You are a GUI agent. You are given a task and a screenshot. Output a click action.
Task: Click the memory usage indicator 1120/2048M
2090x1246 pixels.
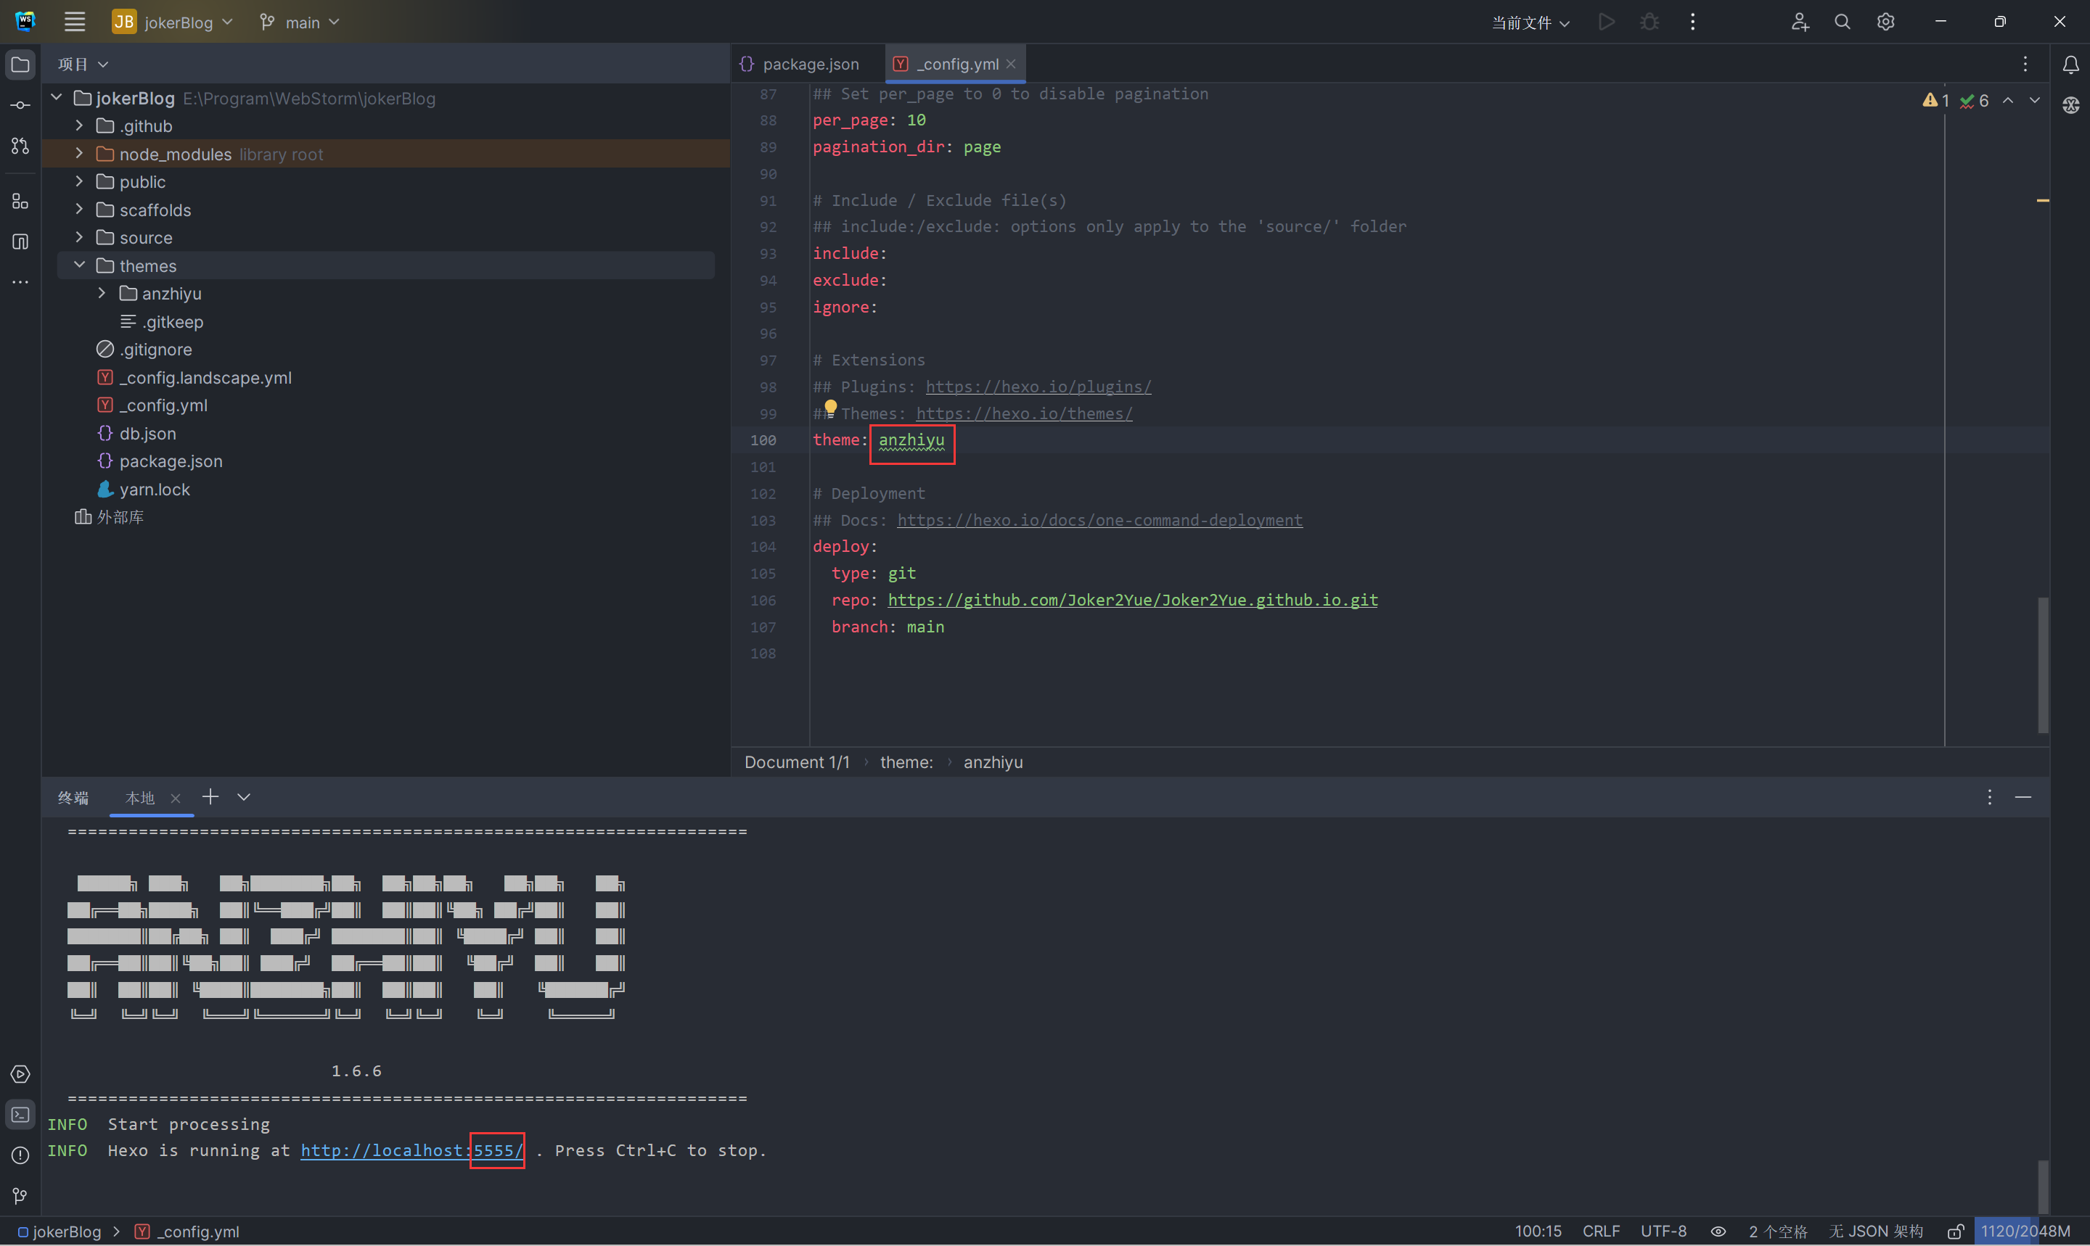[x=2025, y=1231]
